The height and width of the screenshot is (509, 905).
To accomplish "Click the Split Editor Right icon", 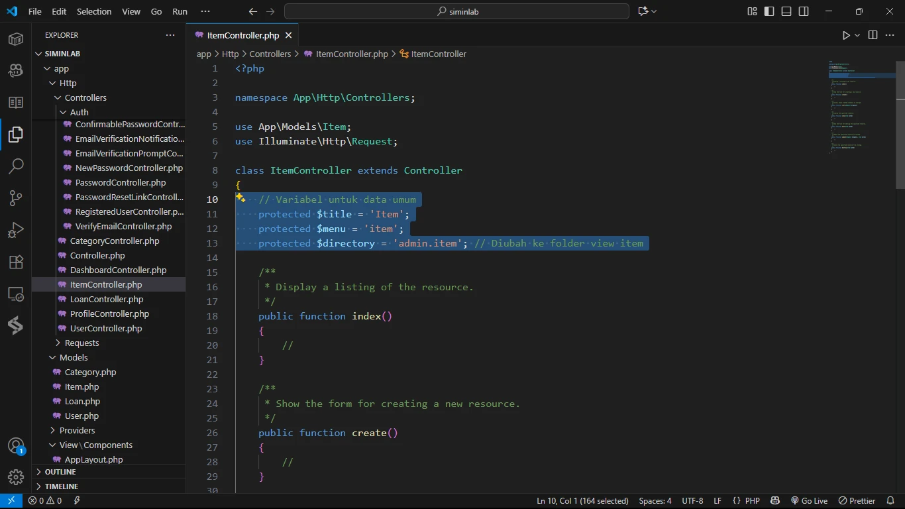I will [873, 35].
